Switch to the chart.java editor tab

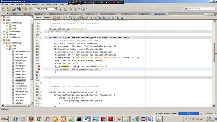90,14
